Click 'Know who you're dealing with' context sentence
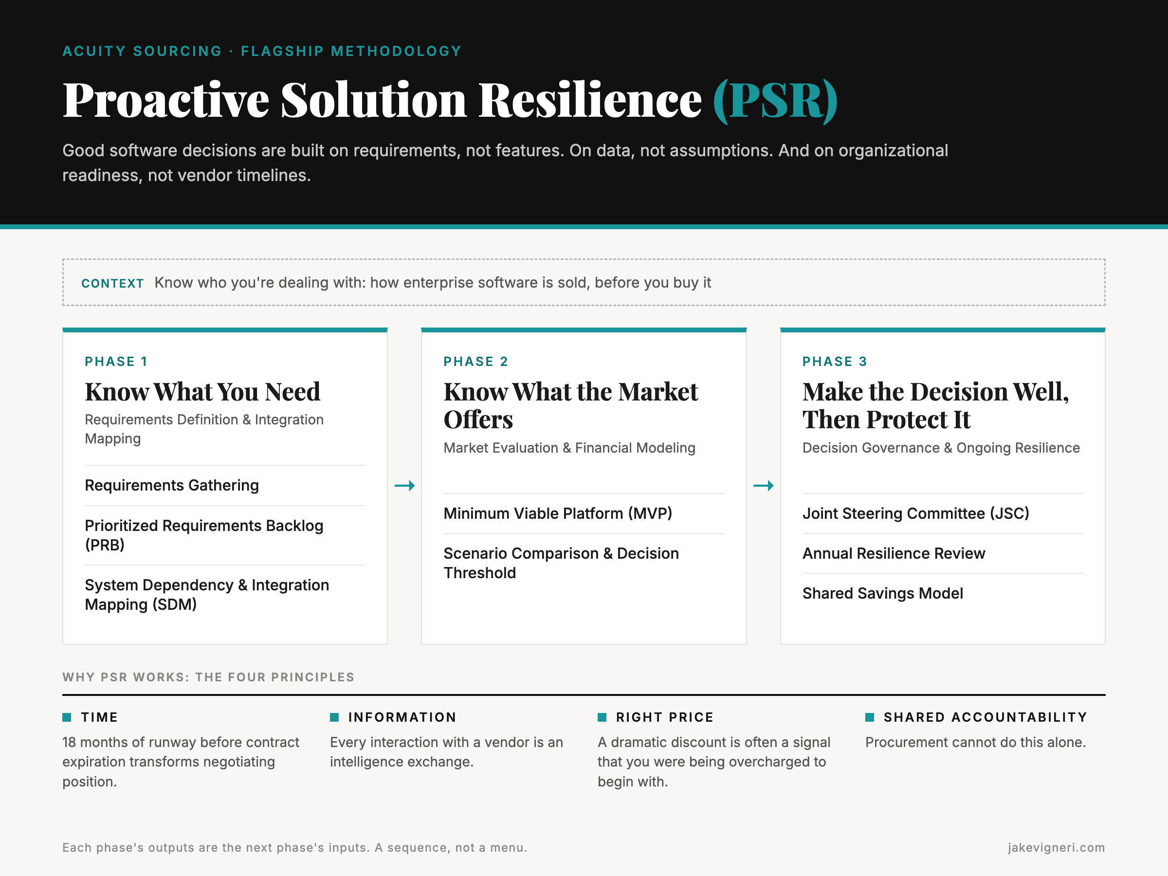 click(433, 282)
